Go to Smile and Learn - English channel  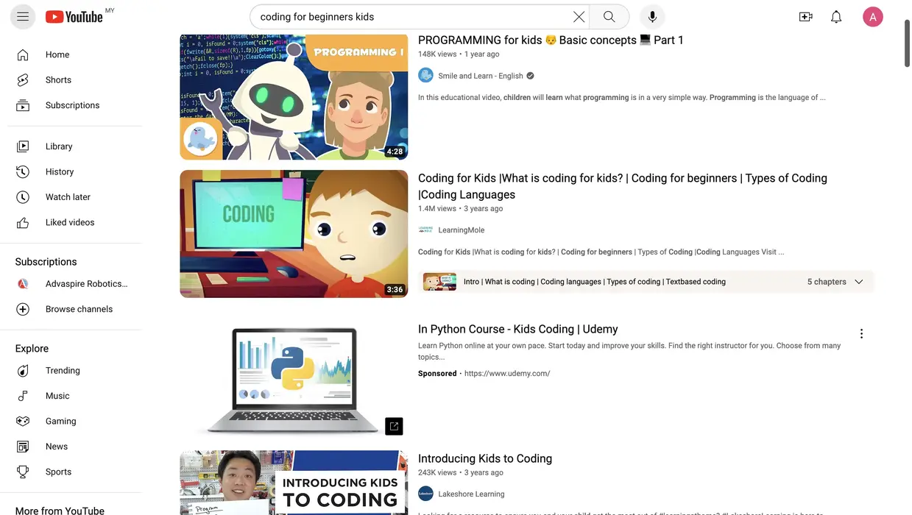coord(481,76)
